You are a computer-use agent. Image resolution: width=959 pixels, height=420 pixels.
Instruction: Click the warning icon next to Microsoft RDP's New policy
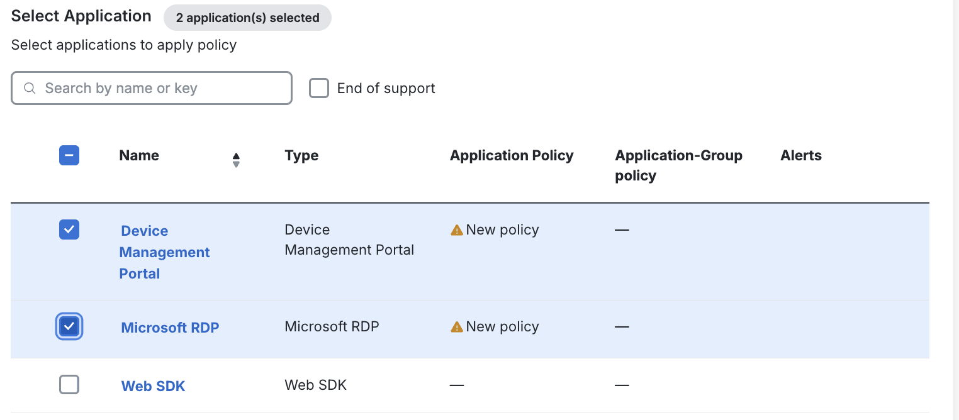[456, 326]
